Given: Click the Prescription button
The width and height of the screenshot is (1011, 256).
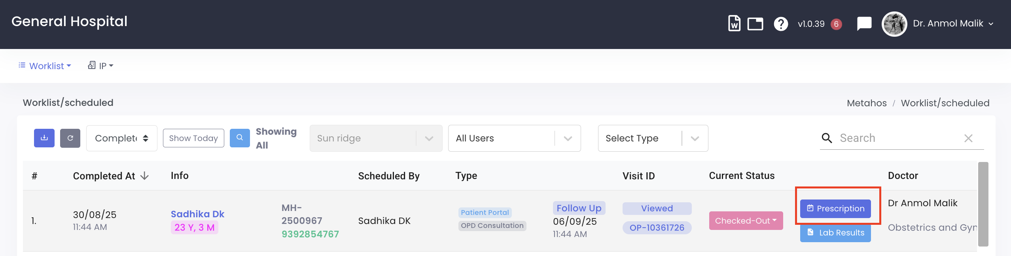Looking at the screenshot, I should (x=835, y=209).
